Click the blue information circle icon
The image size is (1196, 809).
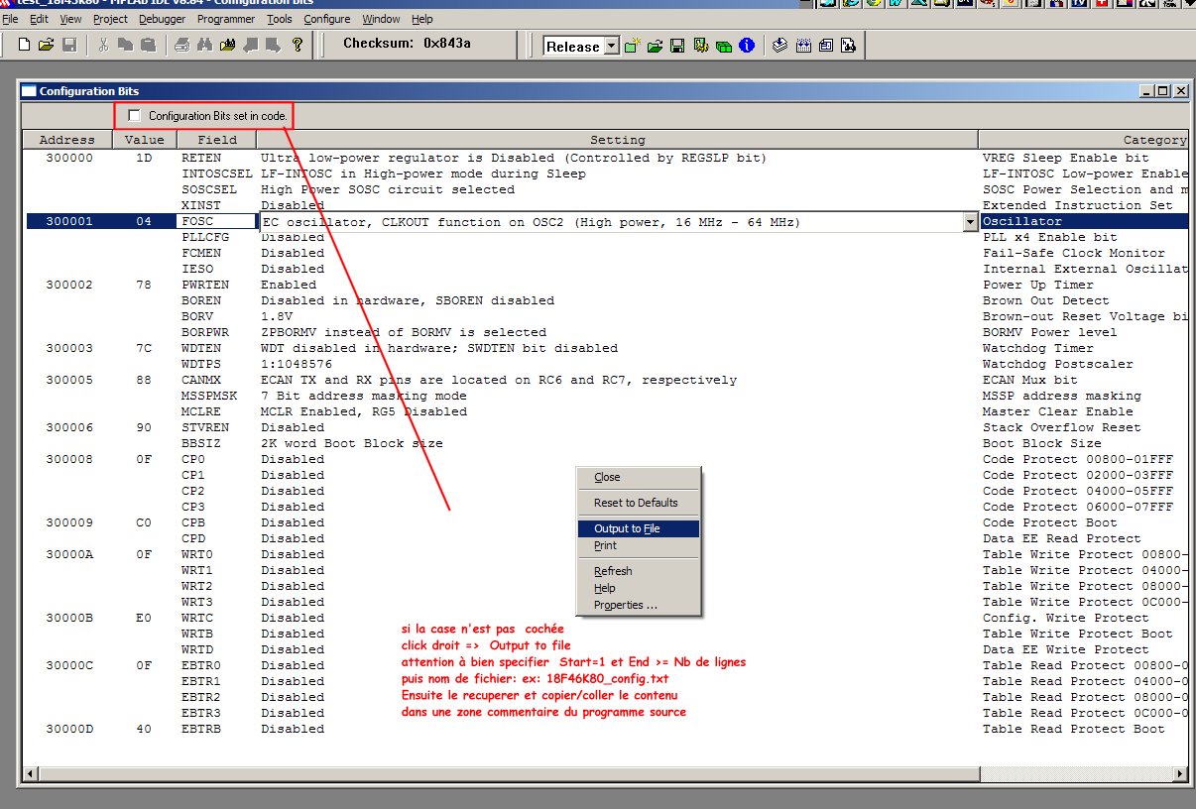click(747, 46)
